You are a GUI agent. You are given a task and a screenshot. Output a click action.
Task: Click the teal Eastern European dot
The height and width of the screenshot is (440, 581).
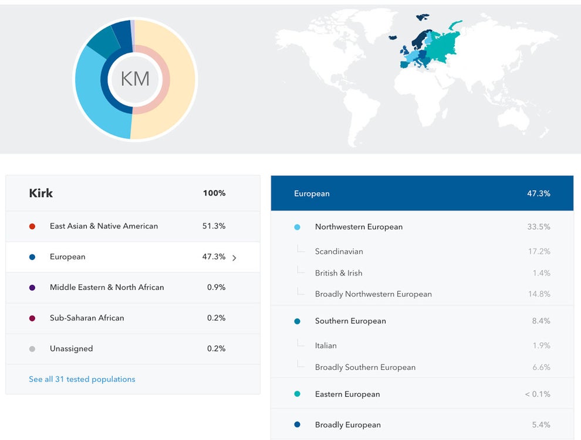pyautogui.click(x=297, y=394)
